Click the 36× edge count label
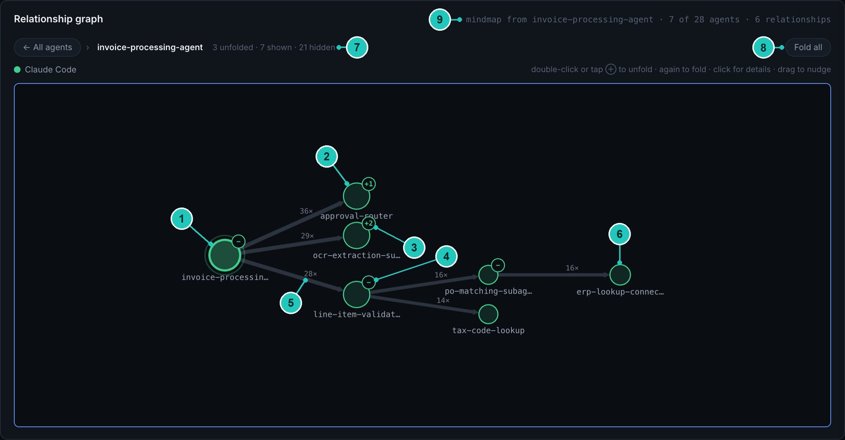 (306, 211)
